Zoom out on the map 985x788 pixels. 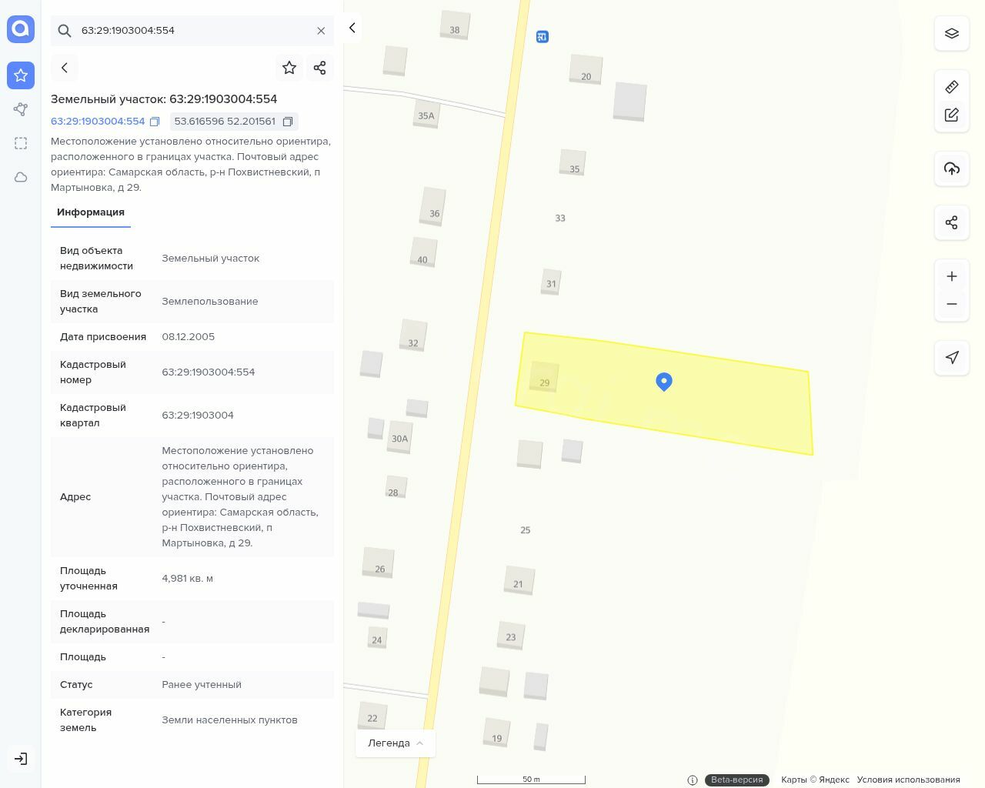[952, 304]
